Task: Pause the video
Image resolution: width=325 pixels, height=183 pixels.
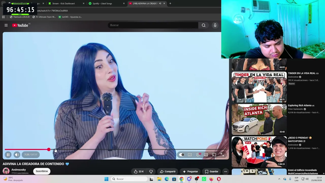Action: (x=8, y=155)
